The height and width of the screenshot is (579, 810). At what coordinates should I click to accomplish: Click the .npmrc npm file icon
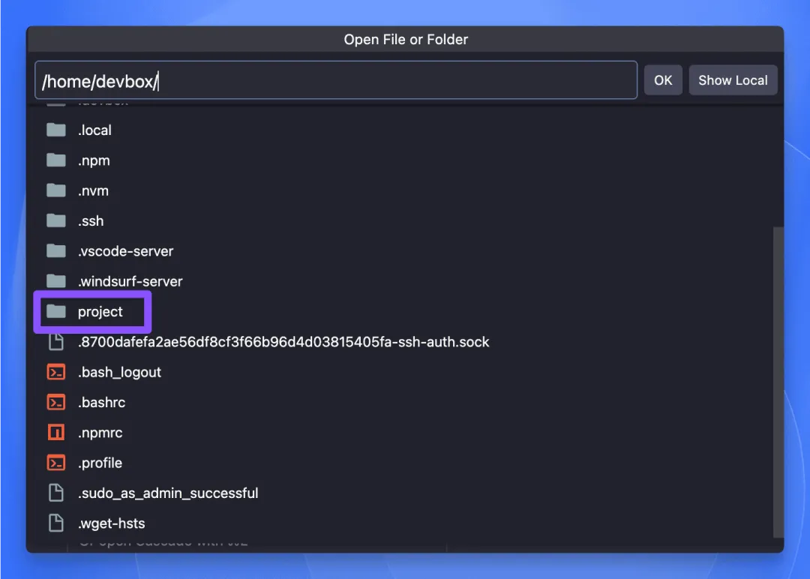(55, 432)
